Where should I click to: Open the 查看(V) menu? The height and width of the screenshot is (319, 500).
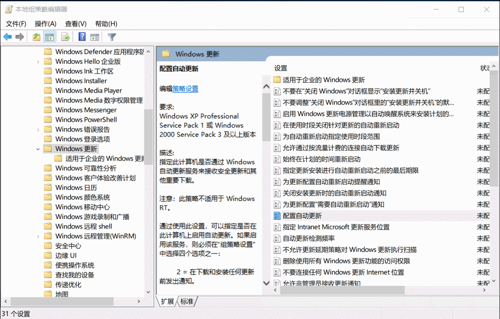(x=75, y=24)
